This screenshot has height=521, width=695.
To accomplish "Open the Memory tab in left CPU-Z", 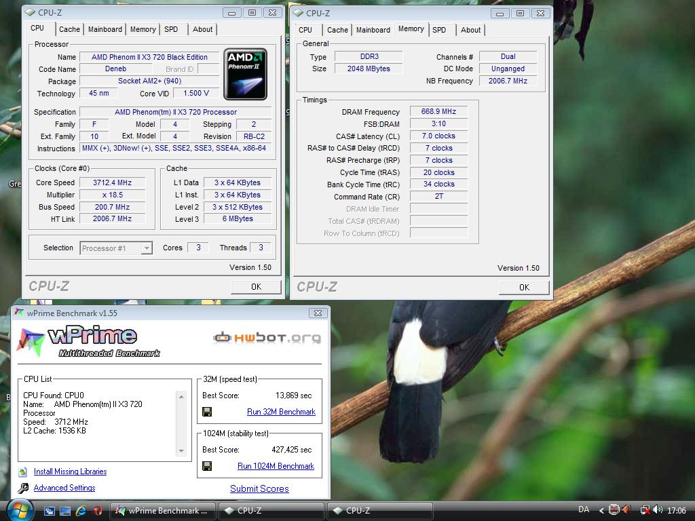I will [x=143, y=29].
